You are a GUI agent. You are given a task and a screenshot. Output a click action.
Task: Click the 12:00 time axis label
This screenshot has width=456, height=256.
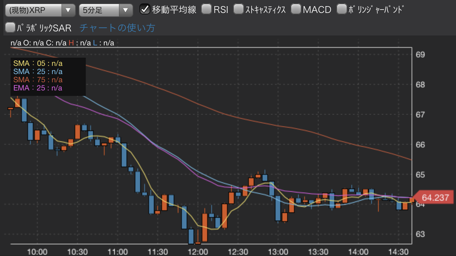(x=198, y=252)
